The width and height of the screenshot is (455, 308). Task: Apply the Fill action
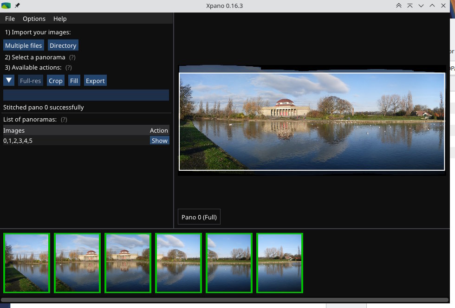[74, 81]
